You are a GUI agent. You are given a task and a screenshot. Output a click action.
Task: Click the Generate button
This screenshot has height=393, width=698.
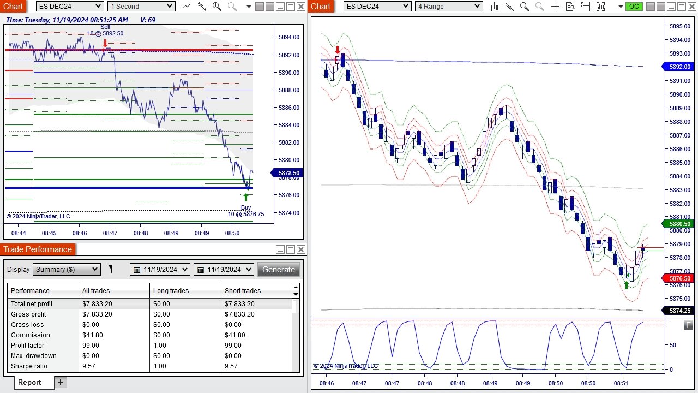click(279, 269)
